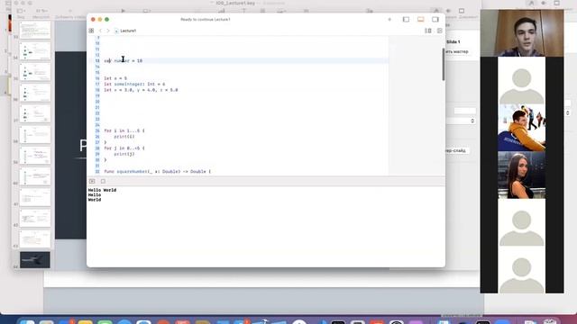Click on line 'let a = 5'
This screenshot has width=577, height=324.
tap(115, 78)
